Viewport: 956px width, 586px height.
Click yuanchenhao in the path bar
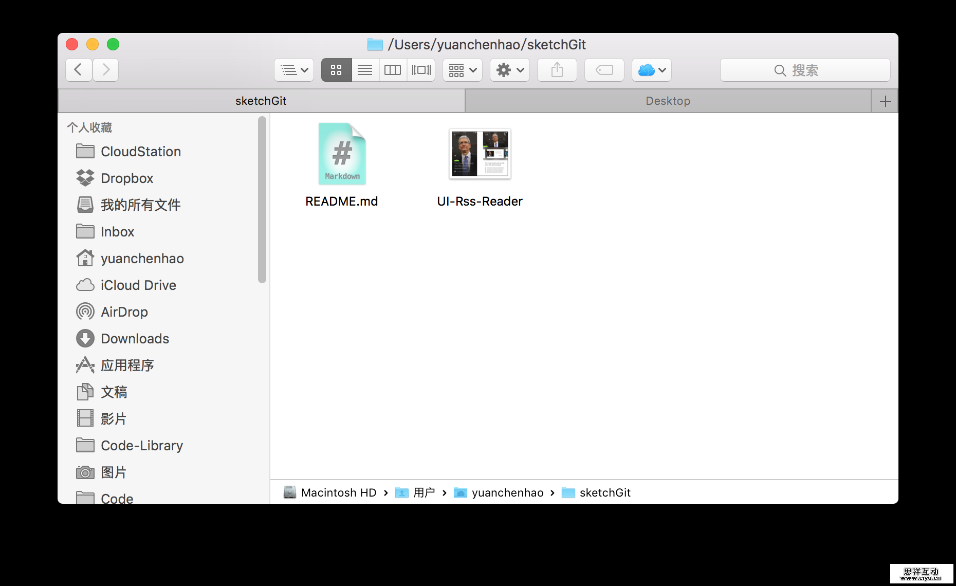(x=507, y=493)
